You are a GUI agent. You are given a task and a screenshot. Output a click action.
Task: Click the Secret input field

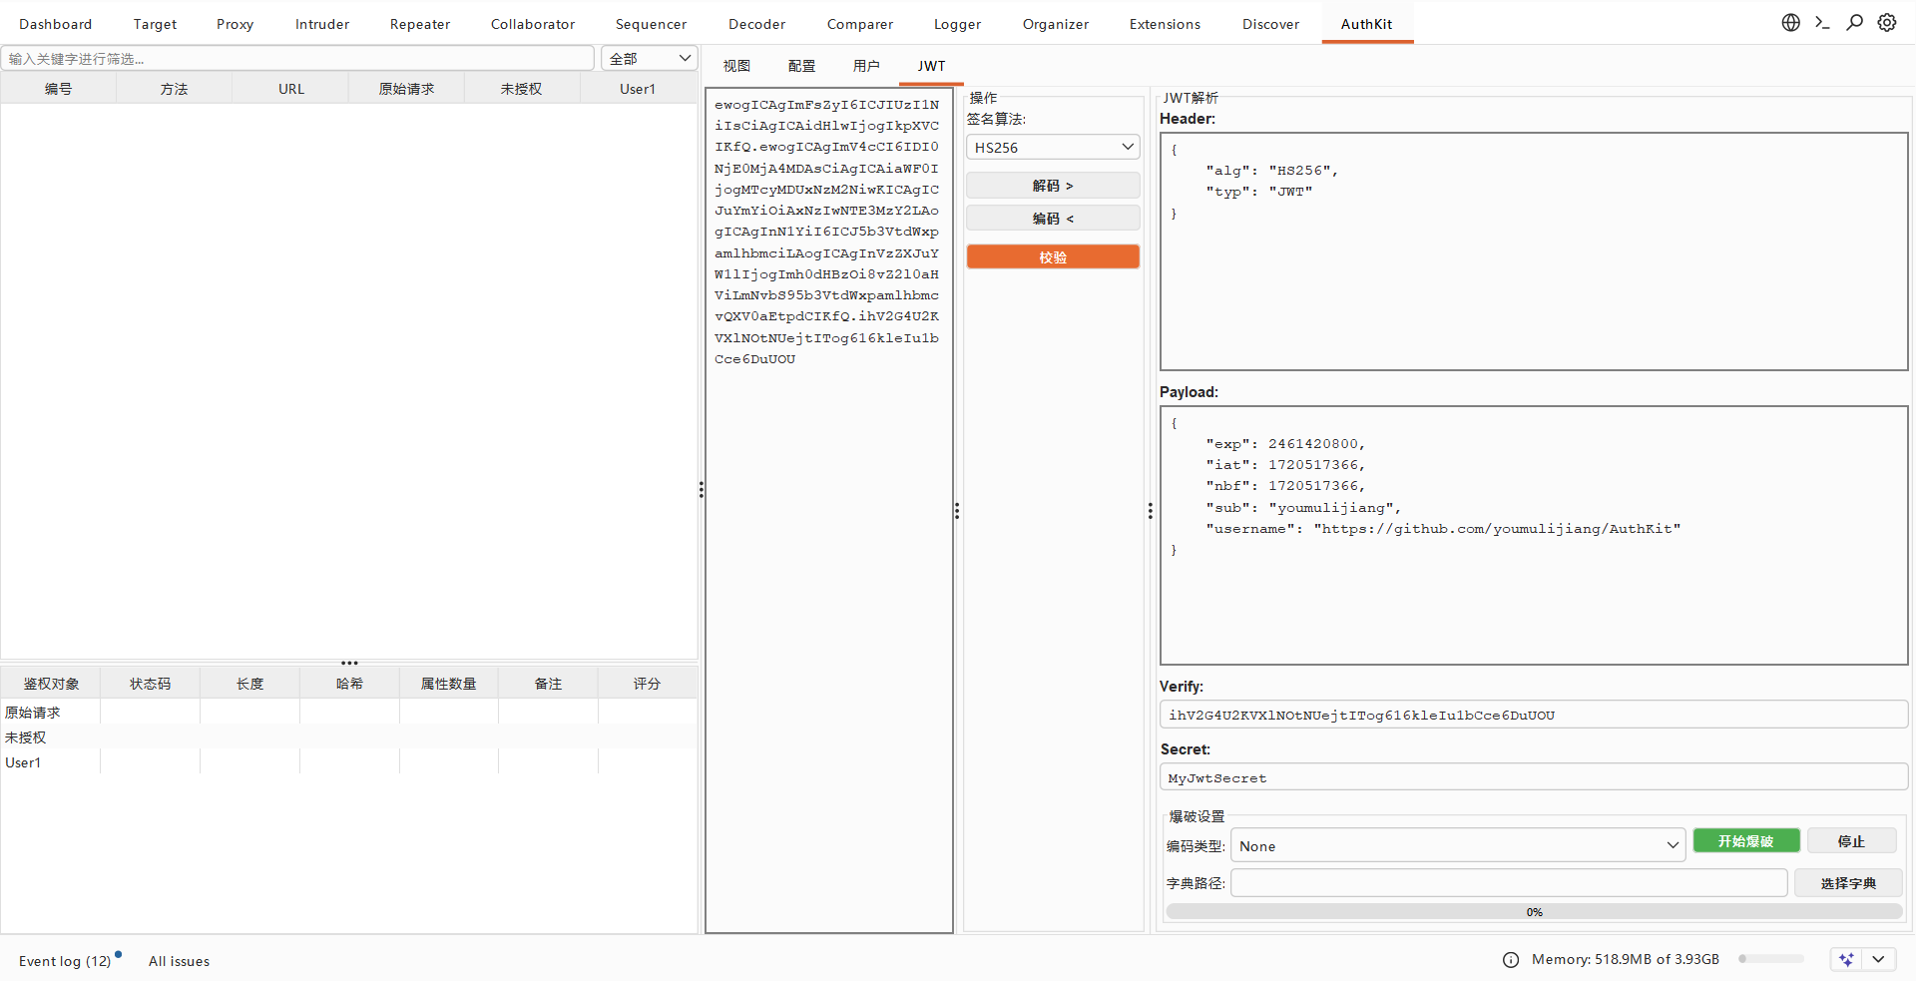click(1534, 777)
